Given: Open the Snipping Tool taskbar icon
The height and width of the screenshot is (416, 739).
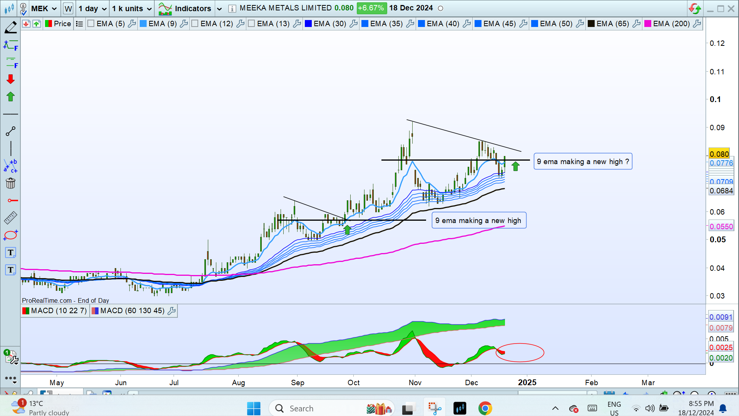Looking at the screenshot, I should tap(435, 408).
